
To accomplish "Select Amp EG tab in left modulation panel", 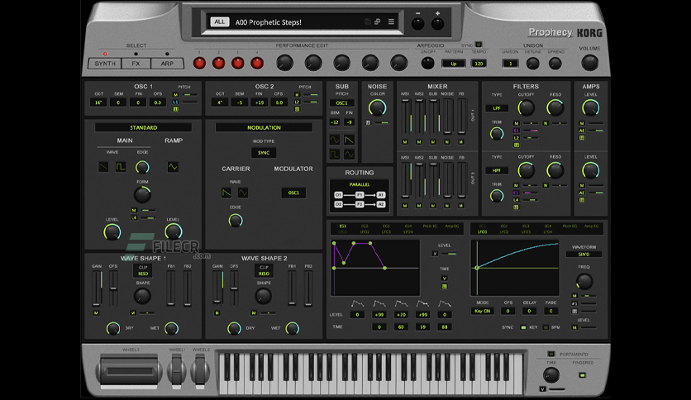I will click(x=451, y=226).
